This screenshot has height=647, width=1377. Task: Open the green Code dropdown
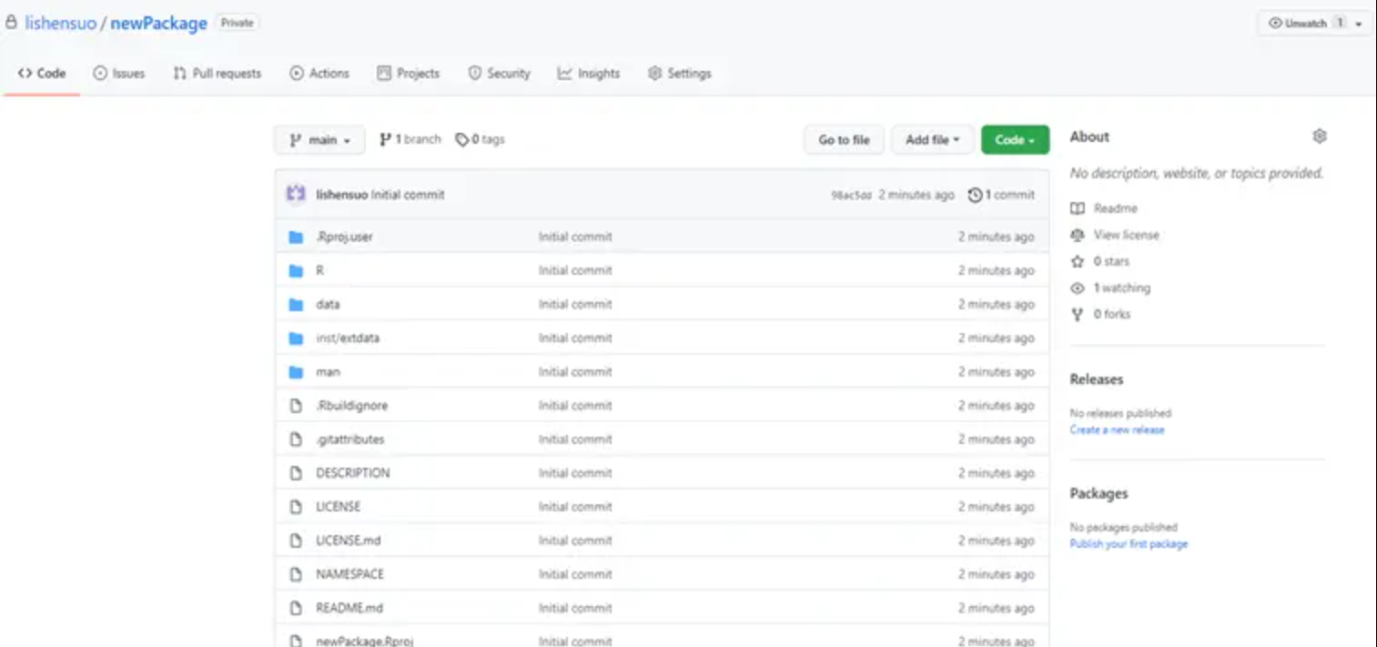[x=1014, y=140]
